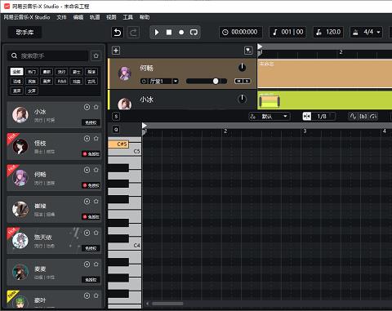Start playback with the play button
Screen dimensions: 392x311
click(157, 33)
